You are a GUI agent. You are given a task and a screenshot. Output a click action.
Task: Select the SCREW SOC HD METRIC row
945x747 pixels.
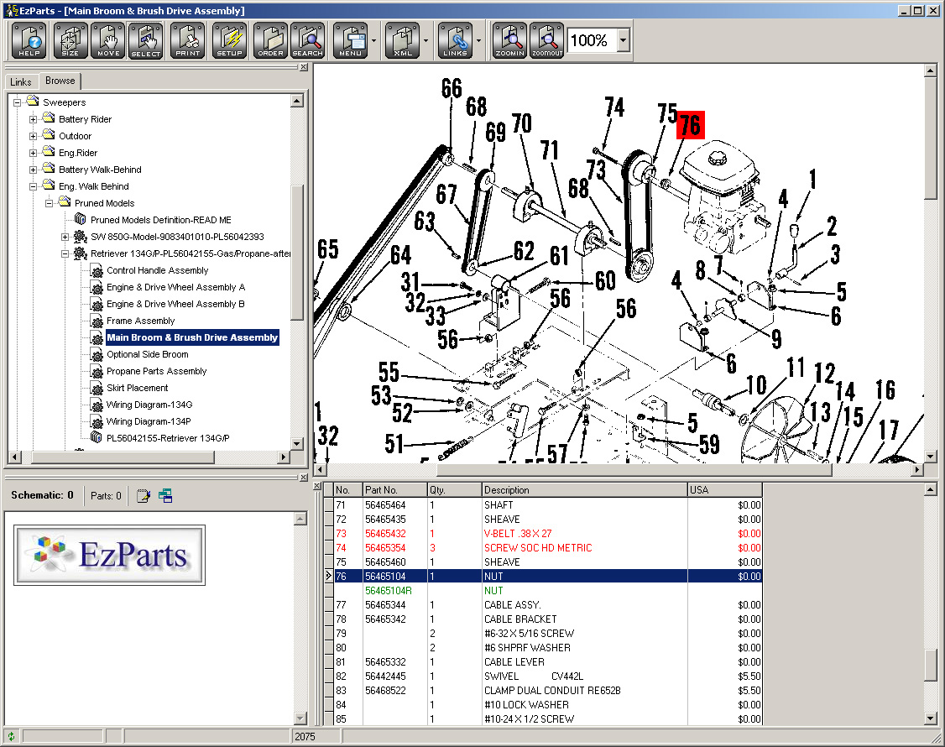click(548, 548)
